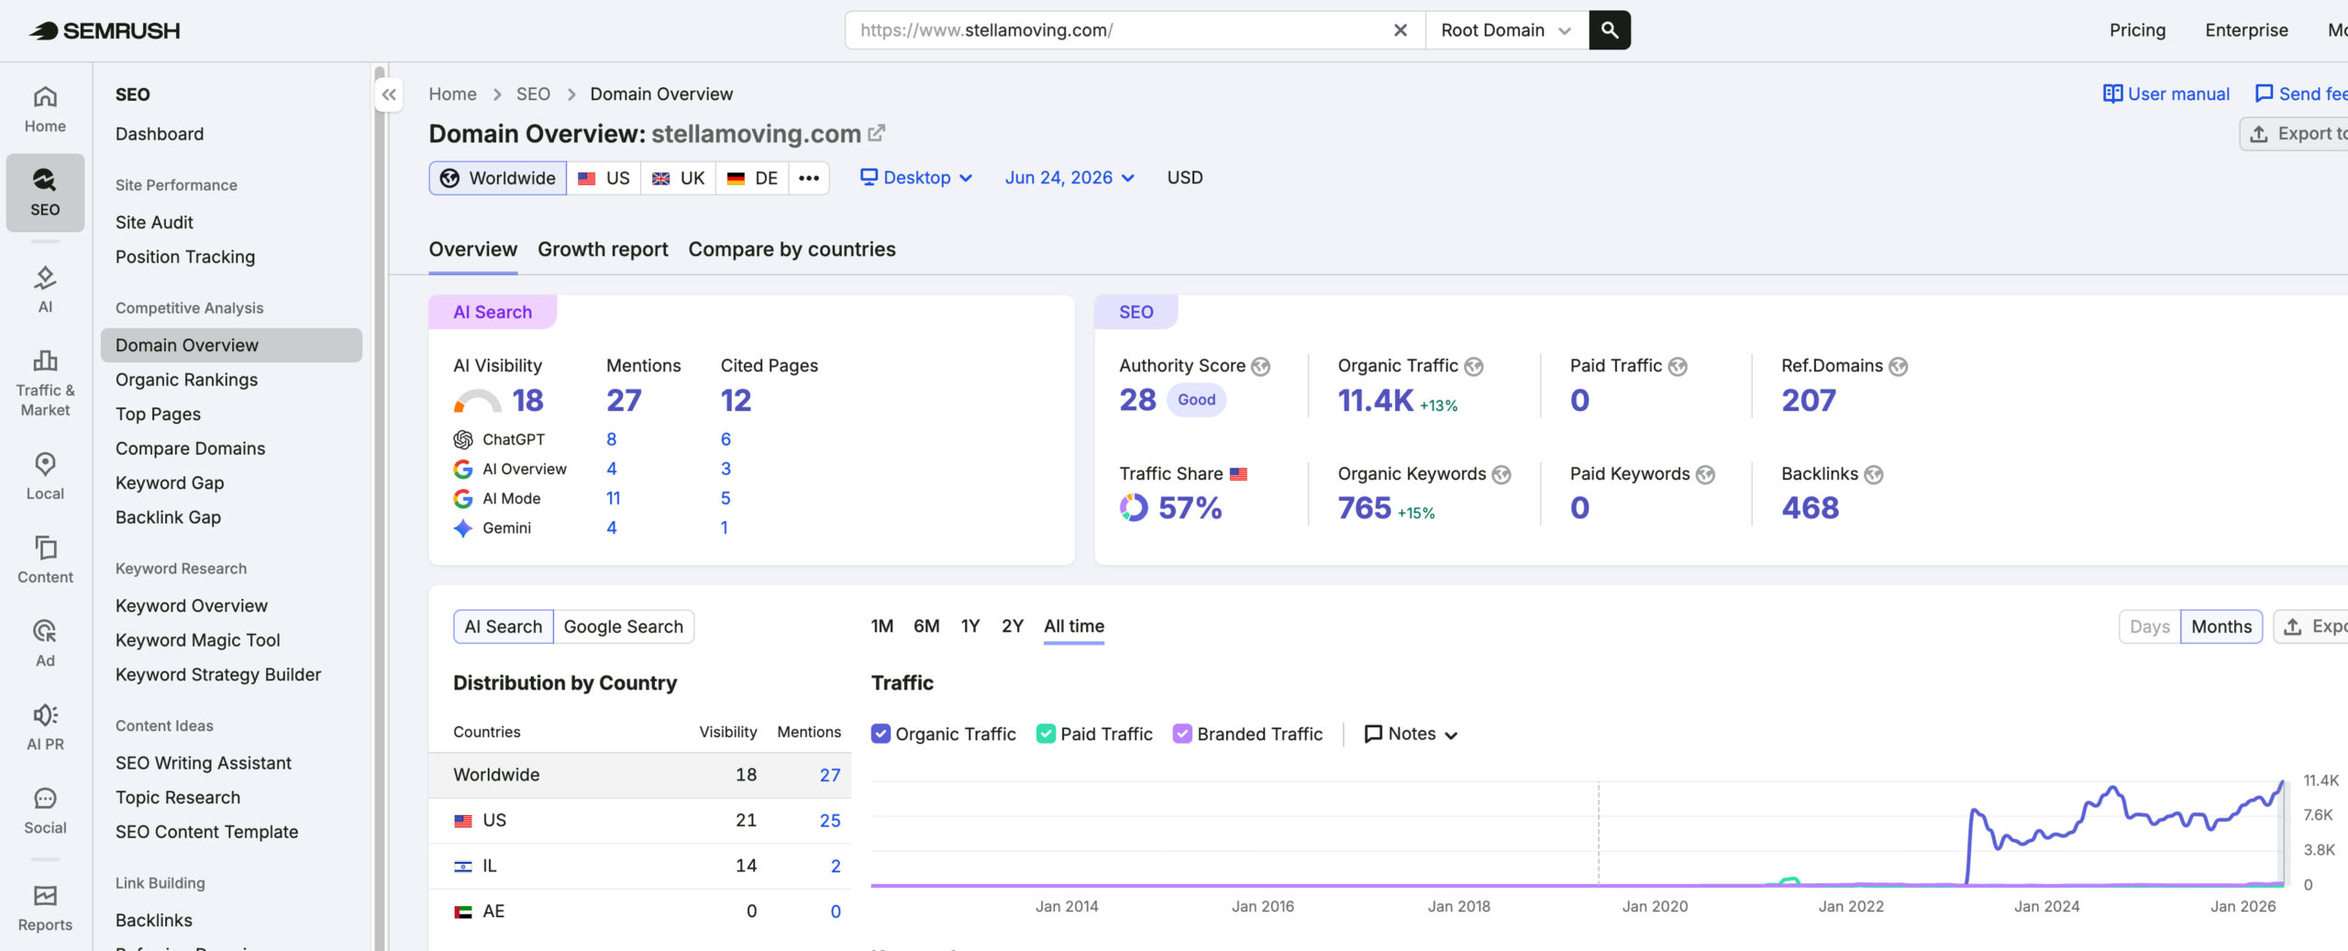The width and height of the screenshot is (2348, 951).
Task: Open the Reports sidebar icon
Action: tap(45, 908)
